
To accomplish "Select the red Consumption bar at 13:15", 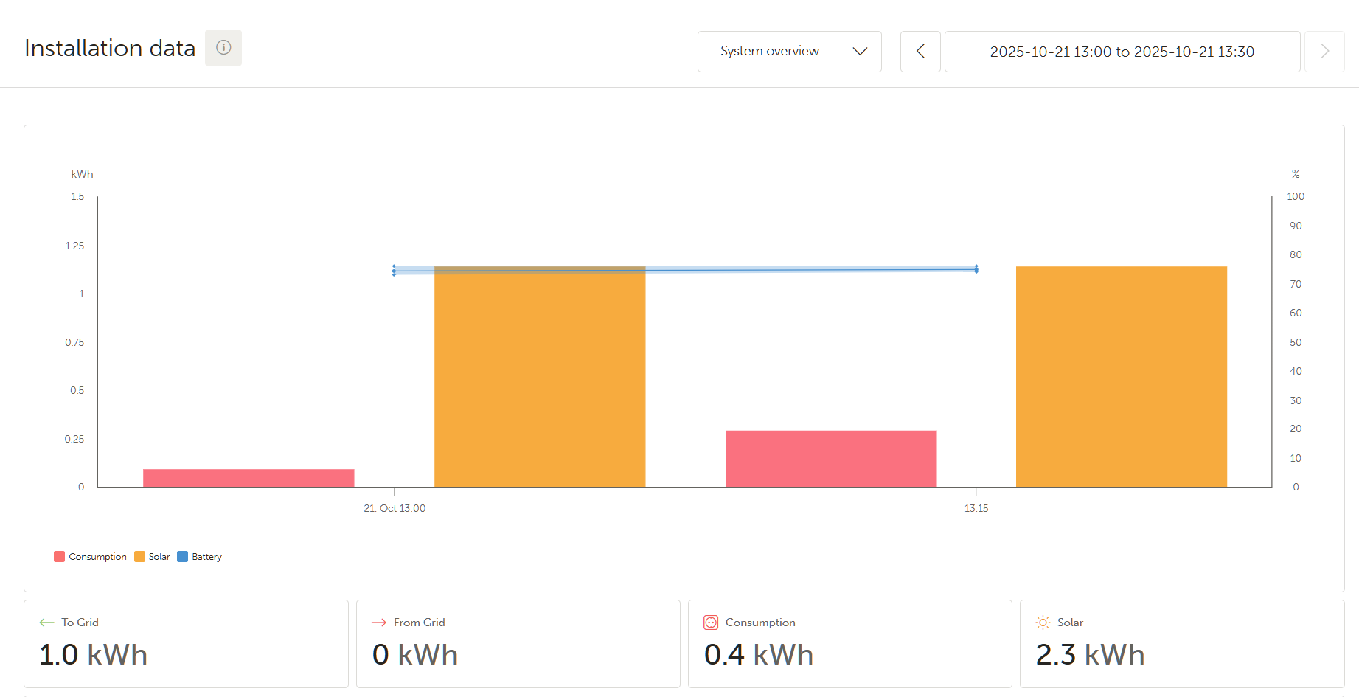I will tap(831, 459).
